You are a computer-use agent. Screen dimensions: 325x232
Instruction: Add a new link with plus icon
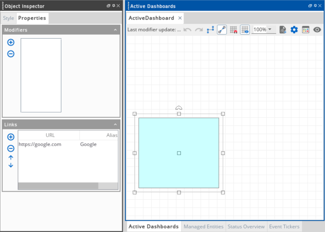11,137
